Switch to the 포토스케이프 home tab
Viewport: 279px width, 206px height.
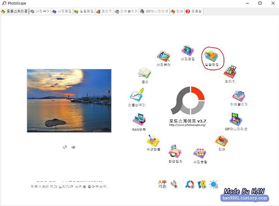[x=15, y=11]
